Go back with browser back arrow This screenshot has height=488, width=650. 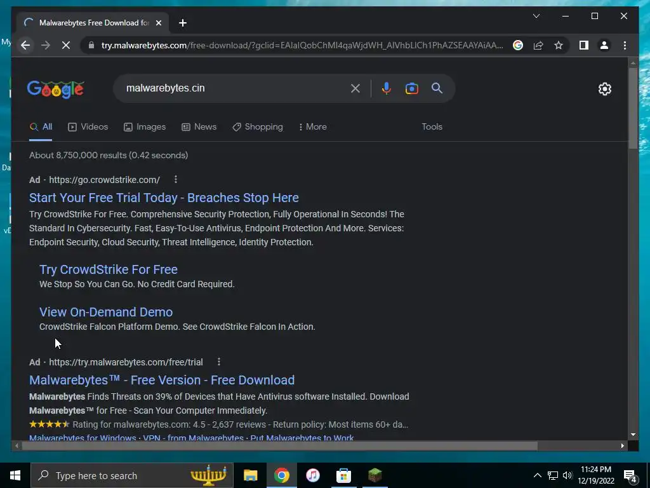[x=25, y=45]
